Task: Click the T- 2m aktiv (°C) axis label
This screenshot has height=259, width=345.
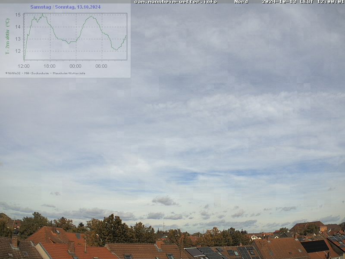Action: (7, 36)
